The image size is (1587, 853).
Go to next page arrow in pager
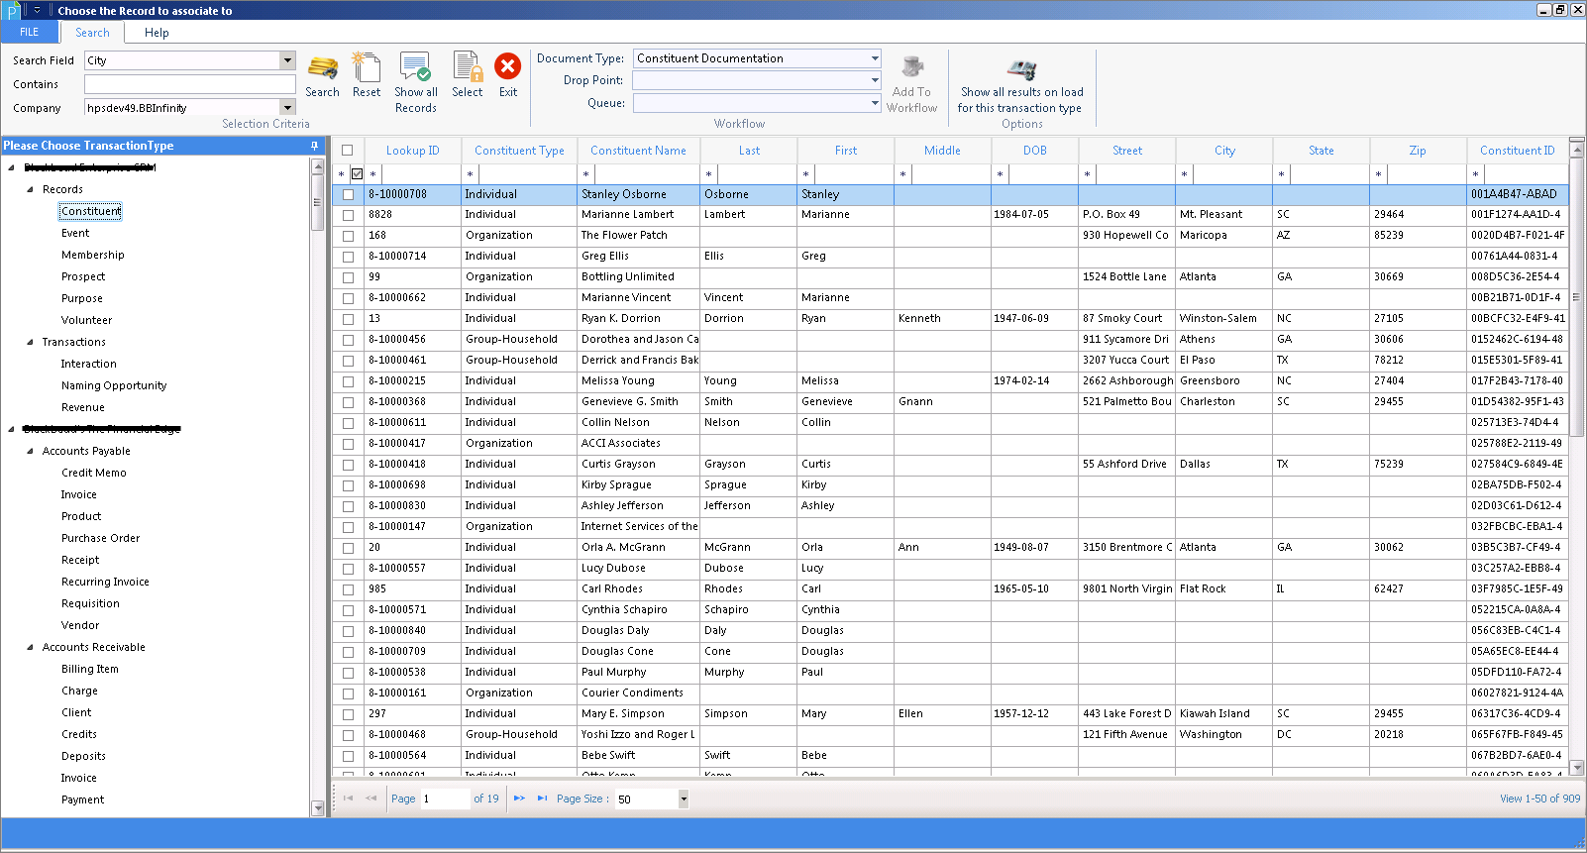click(x=519, y=798)
